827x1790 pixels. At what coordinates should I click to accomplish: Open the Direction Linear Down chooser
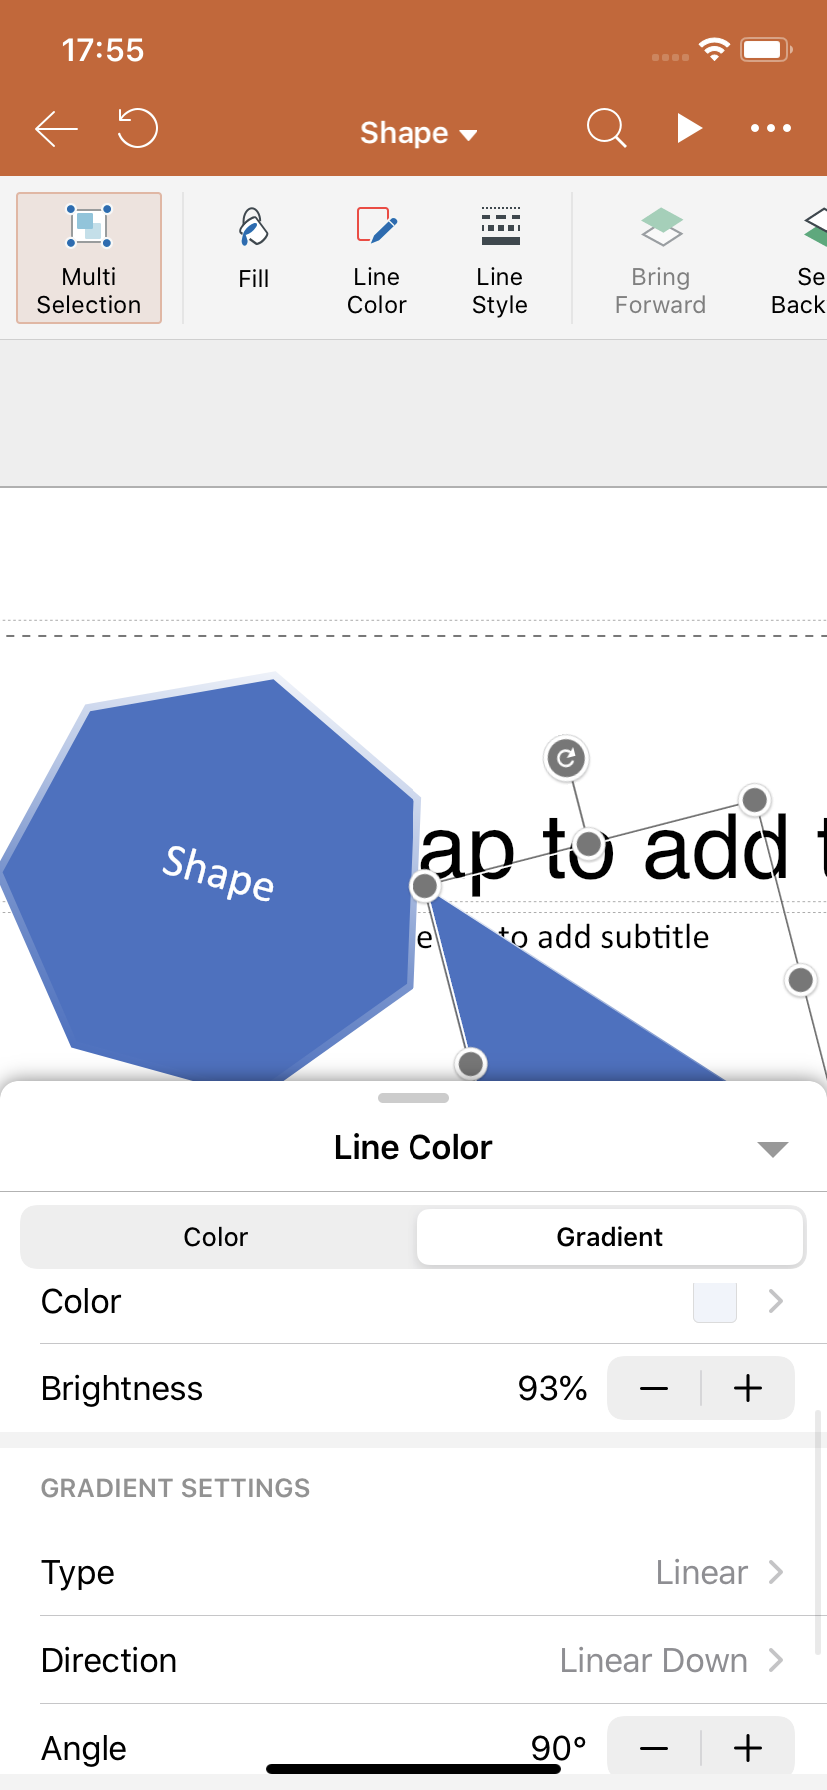pyautogui.click(x=413, y=1660)
